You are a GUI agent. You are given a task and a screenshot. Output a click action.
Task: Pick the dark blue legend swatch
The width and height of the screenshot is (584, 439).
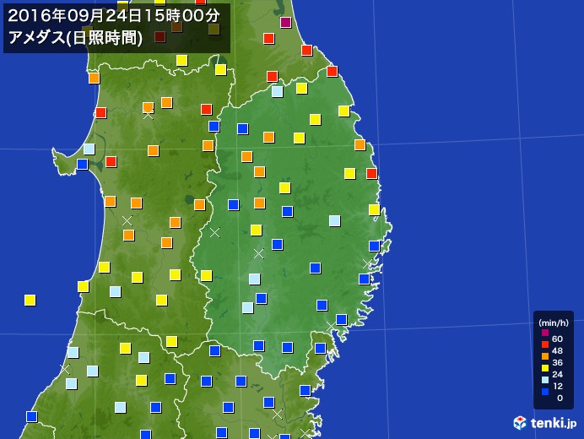(545, 392)
